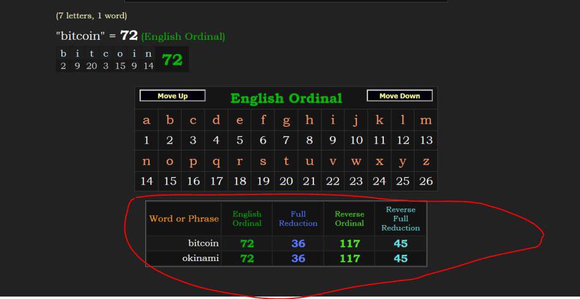580x299 pixels.
Task: Click bitcoin's Reverse Full Reduction value 45
Action: pyautogui.click(x=400, y=244)
